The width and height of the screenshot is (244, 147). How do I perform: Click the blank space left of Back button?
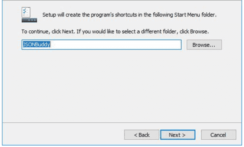tap(62, 135)
